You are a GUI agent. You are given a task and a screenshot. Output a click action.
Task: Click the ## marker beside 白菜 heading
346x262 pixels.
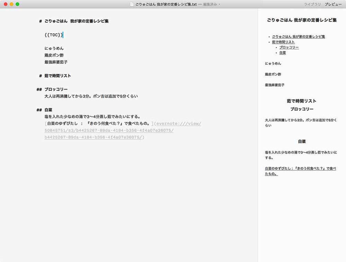[x=39, y=110]
